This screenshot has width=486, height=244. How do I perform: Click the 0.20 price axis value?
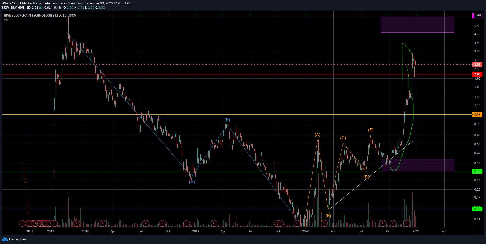coord(477,190)
